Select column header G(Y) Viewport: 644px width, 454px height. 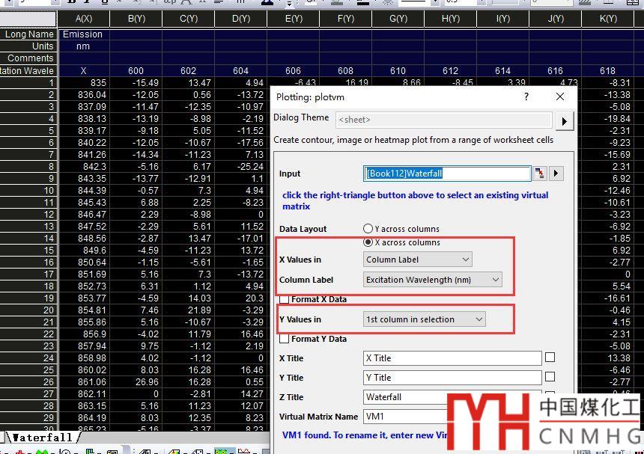click(398, 19)
